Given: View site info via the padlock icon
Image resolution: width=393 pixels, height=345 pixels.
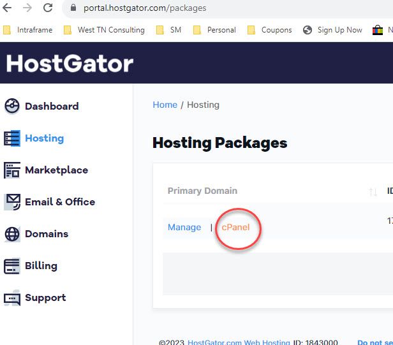Looking at the screenshot, I should (73, 8).
